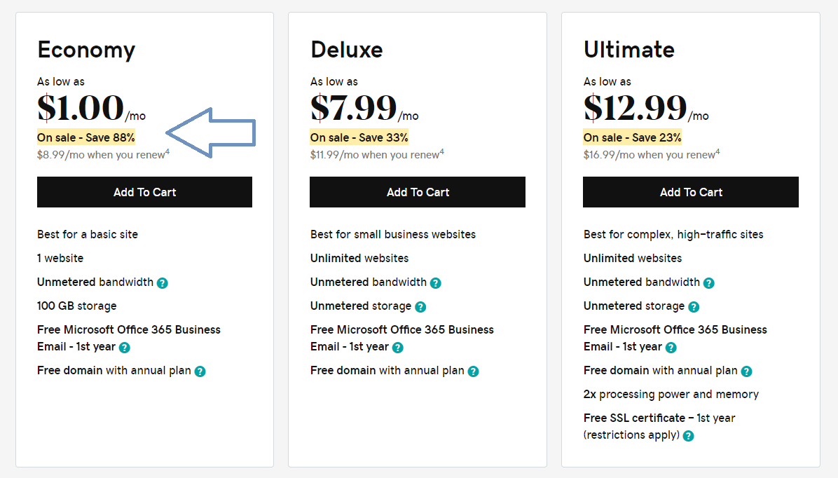Add the Economy plan to cart
This screenshot has width=838, height=478.
(144, 192)
